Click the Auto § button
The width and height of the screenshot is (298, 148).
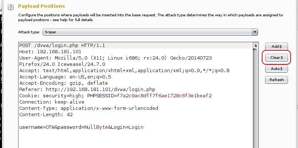coord(276,69)
